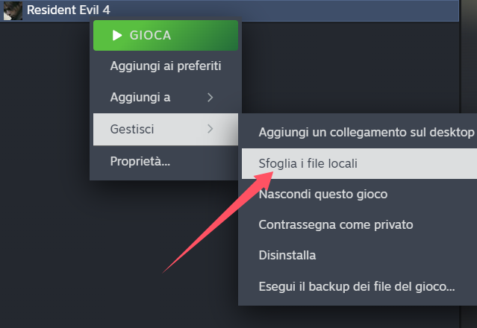477x328 pixels.
Task: Choose Aggiungi un collegamento sul desktop
Action: click(x=359, y=133)
